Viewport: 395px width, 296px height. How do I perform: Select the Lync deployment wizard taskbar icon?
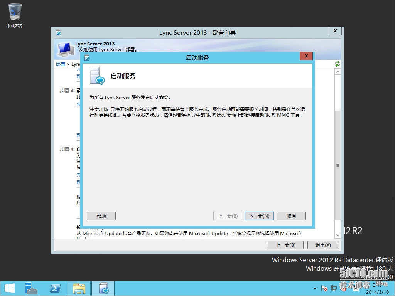(x=103, y=288)
